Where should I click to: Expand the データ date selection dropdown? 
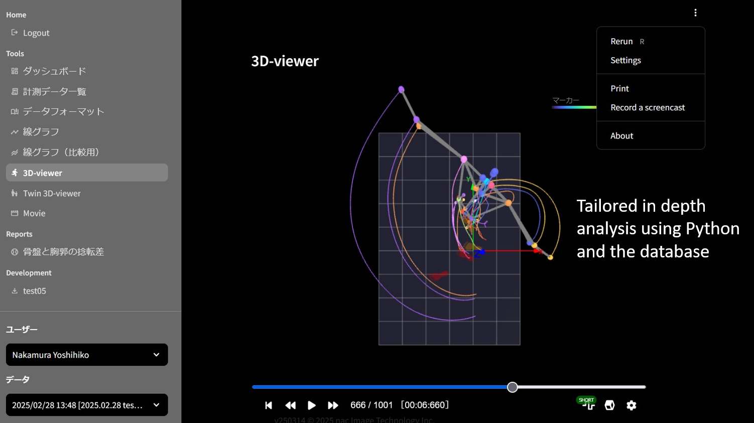coord(87,405)
